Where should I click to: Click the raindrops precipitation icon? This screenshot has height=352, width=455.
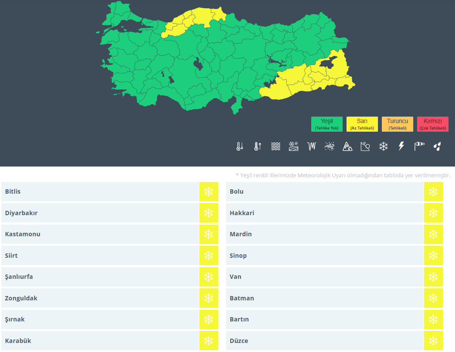[x=437, y=146]
